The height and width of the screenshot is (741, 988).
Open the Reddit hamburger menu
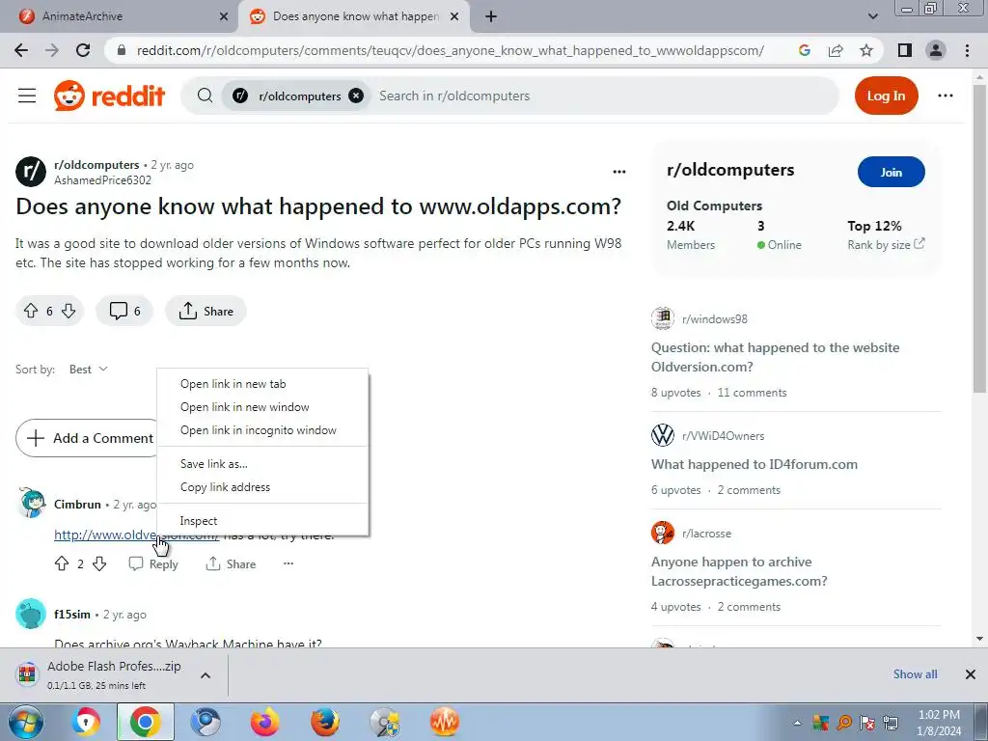[x=27, y=96]
